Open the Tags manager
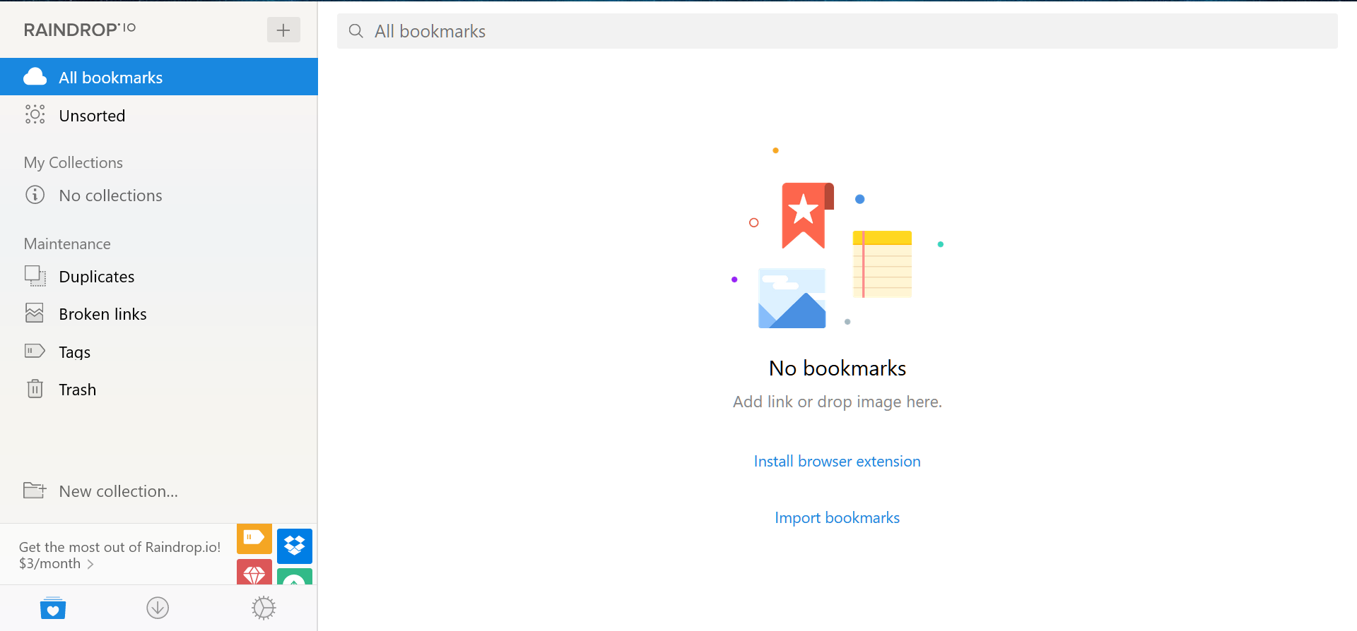This screenshot has width=1357, height=631. (159, 351)
